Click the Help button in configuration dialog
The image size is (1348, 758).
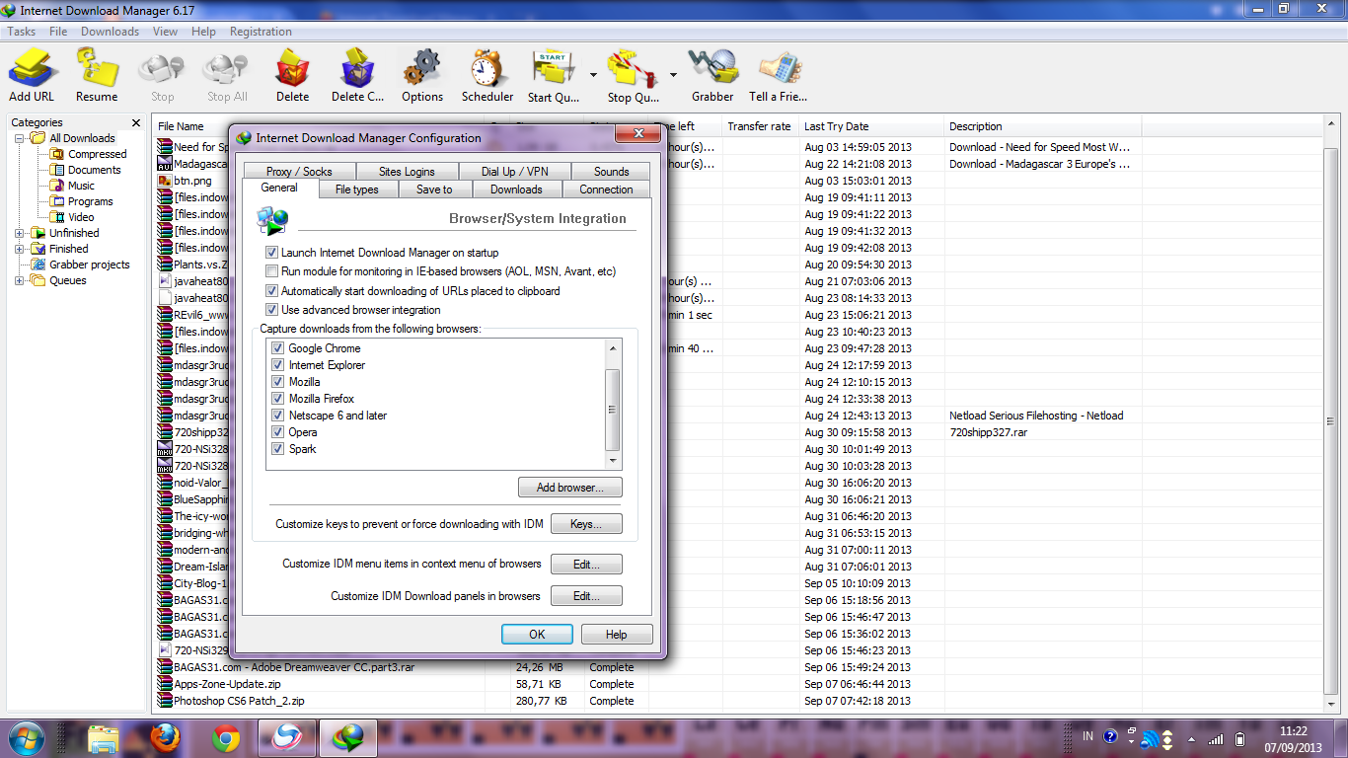[x=617, y=635]
